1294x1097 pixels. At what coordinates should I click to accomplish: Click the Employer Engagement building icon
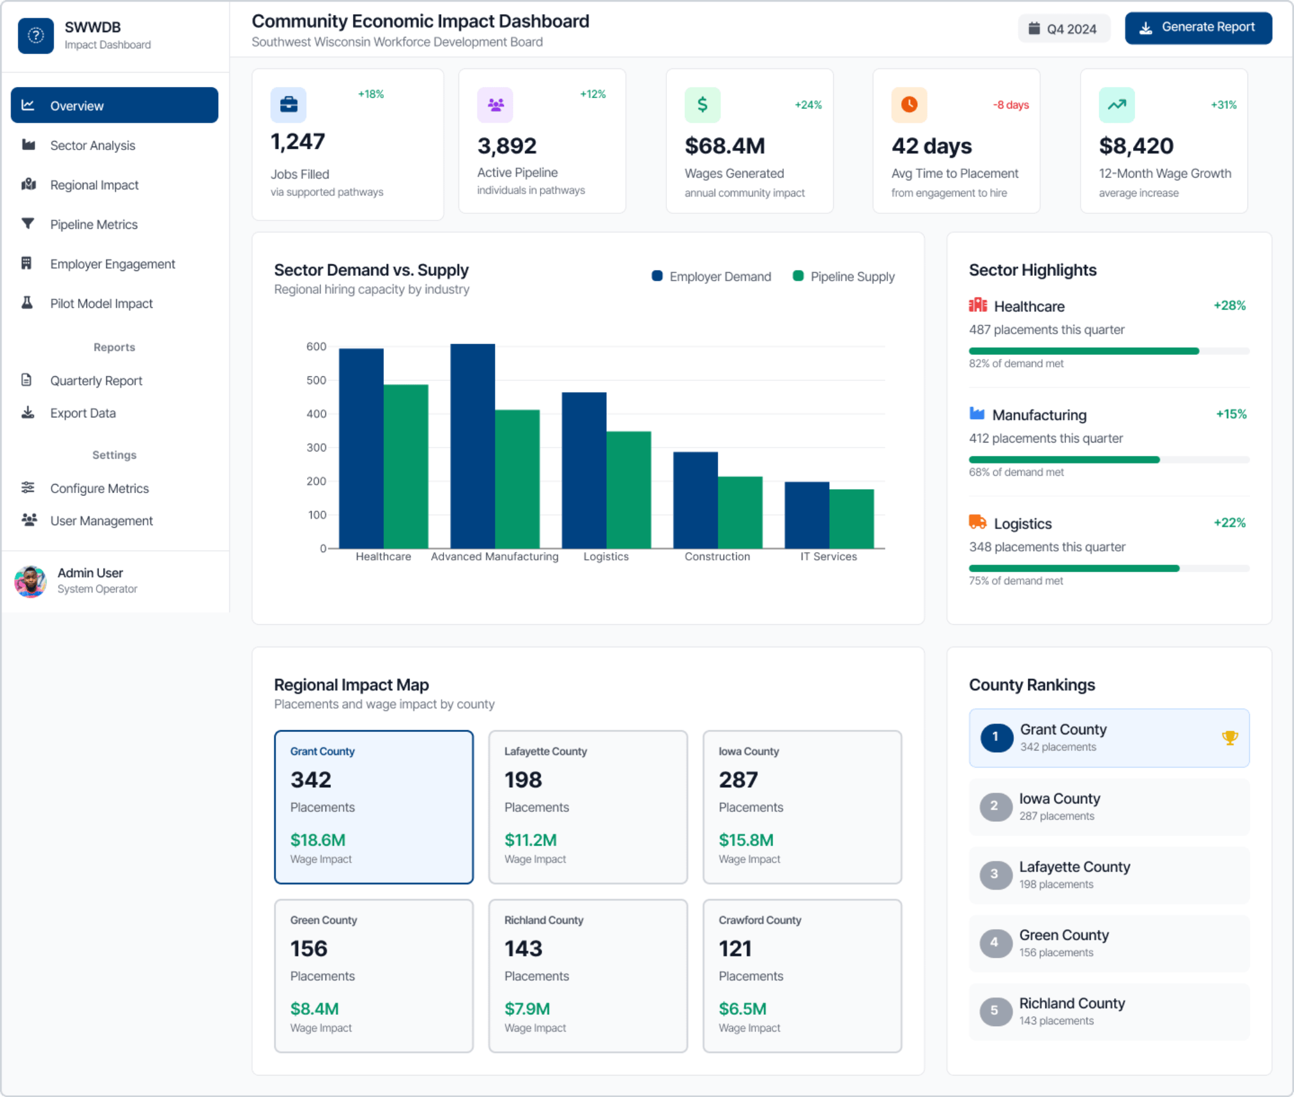point(26,263)
